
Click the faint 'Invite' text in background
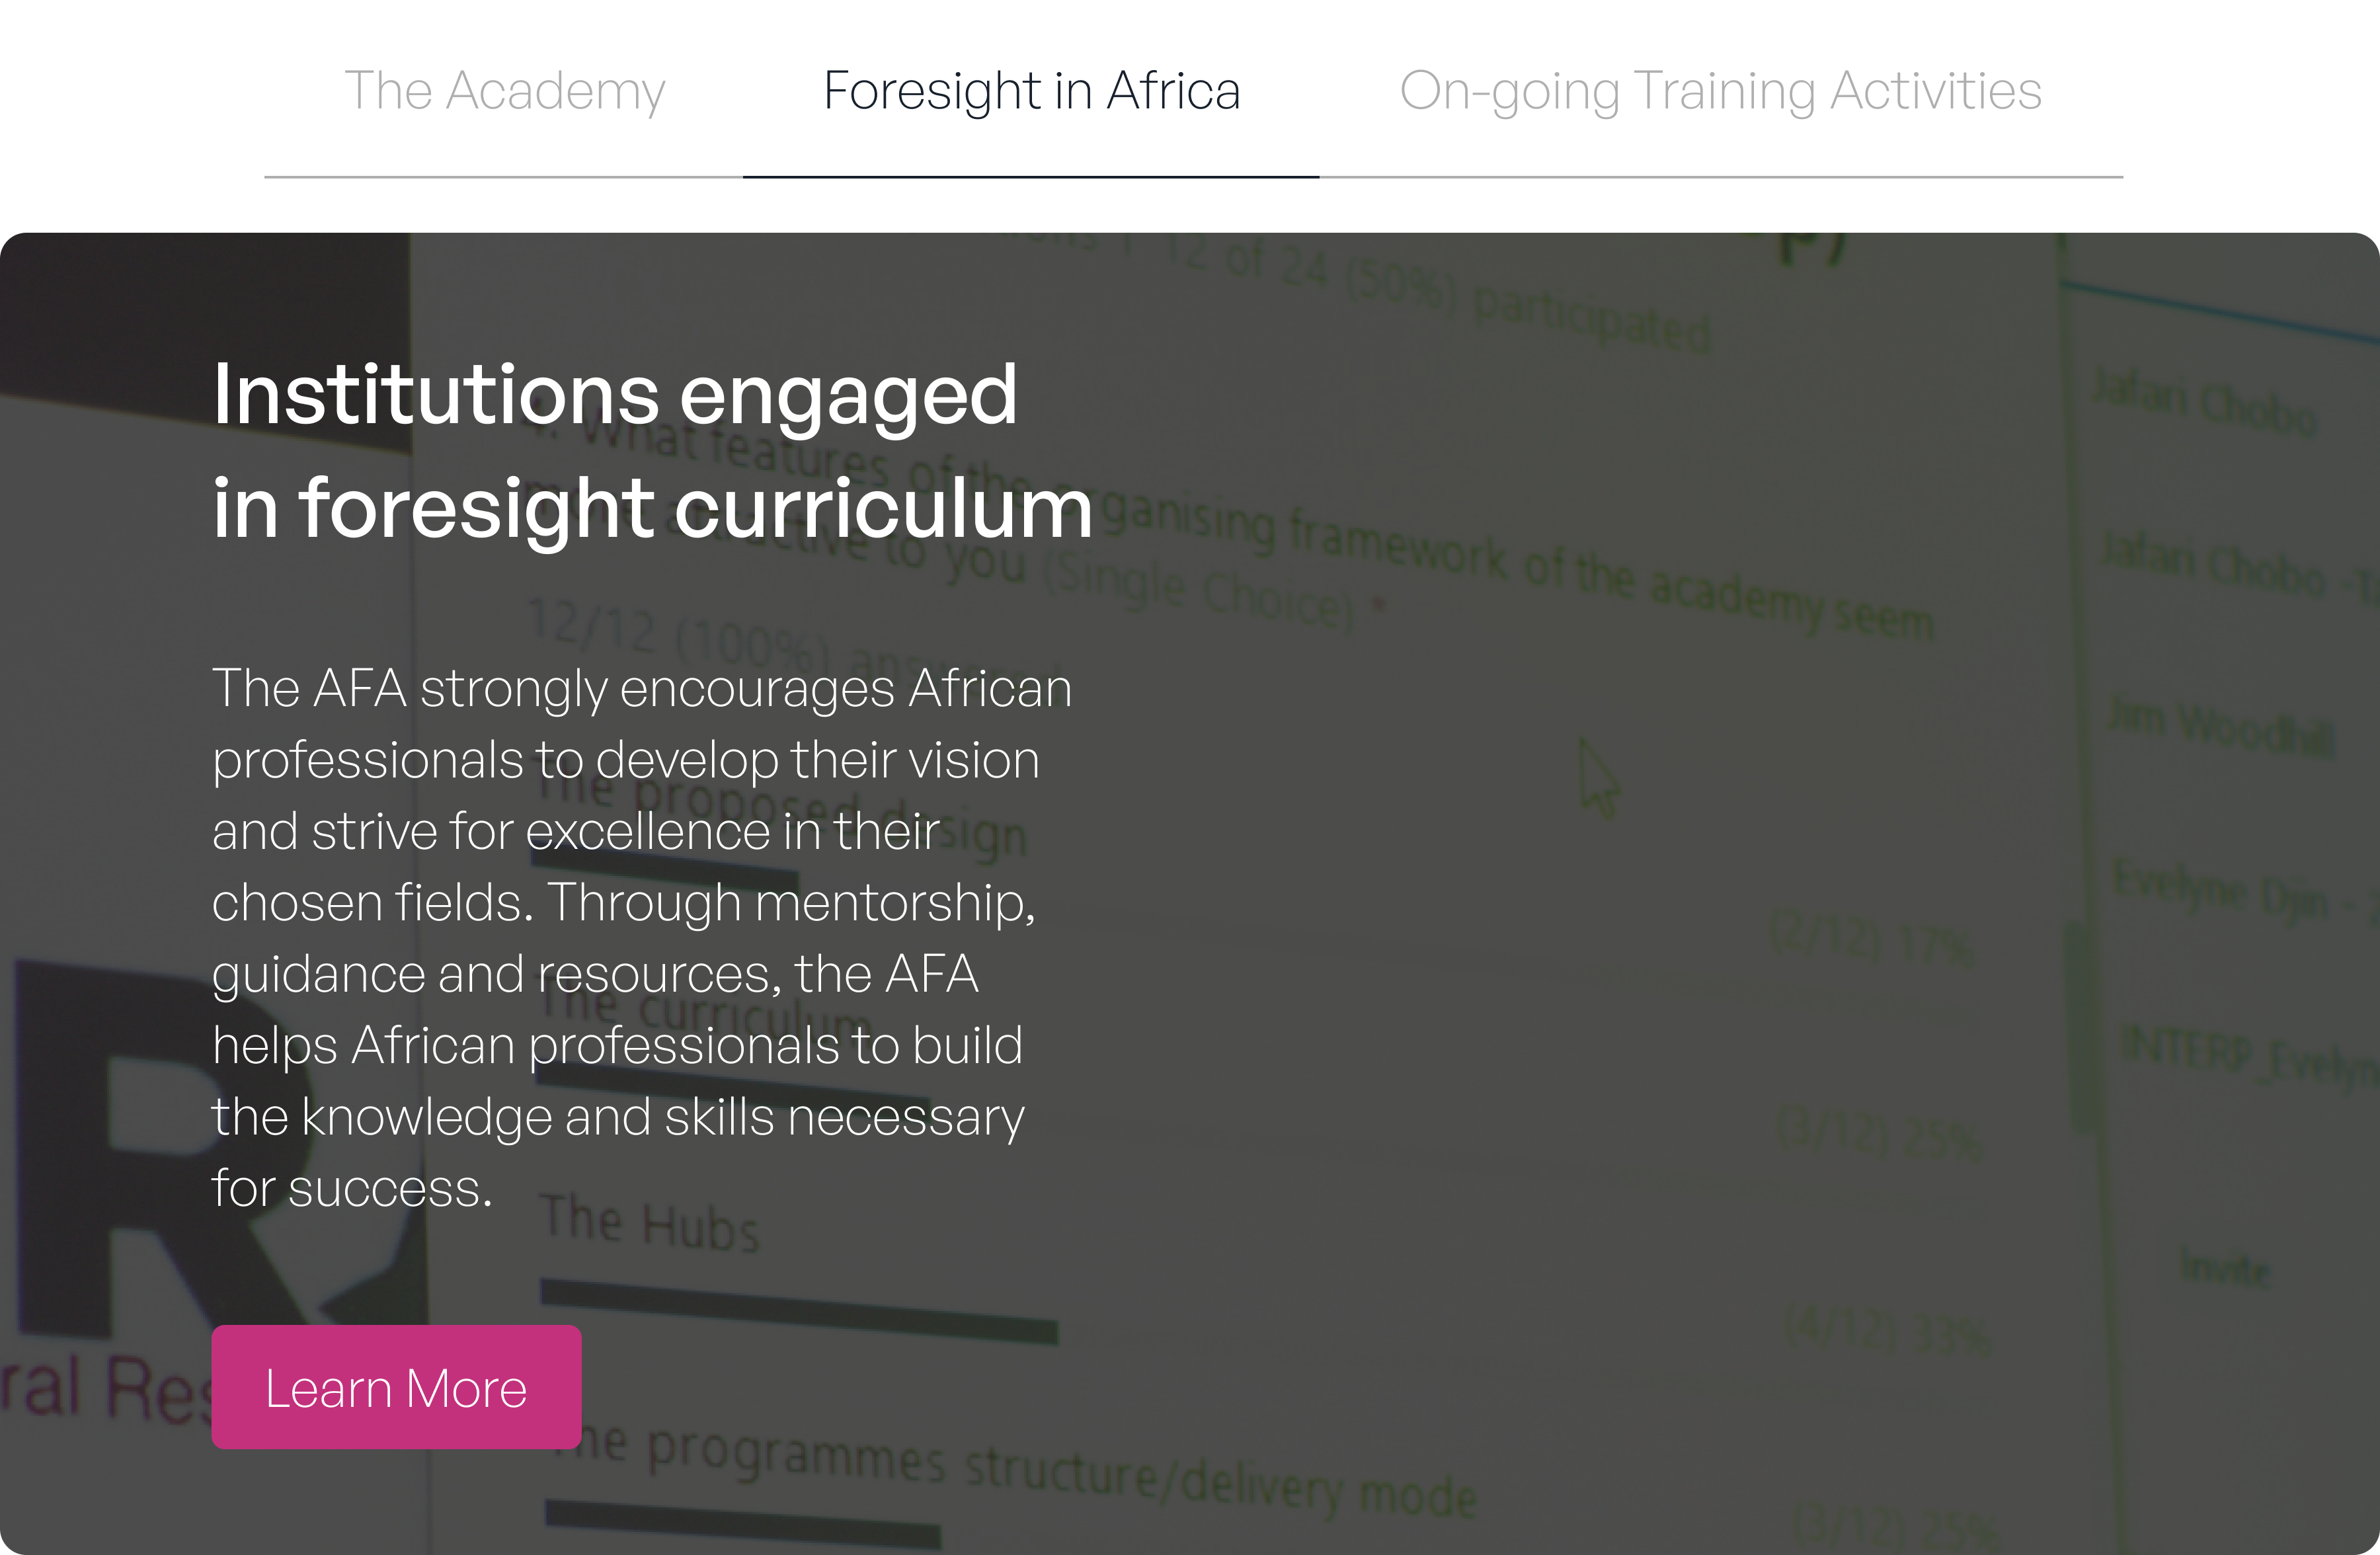[2226, 1269]
